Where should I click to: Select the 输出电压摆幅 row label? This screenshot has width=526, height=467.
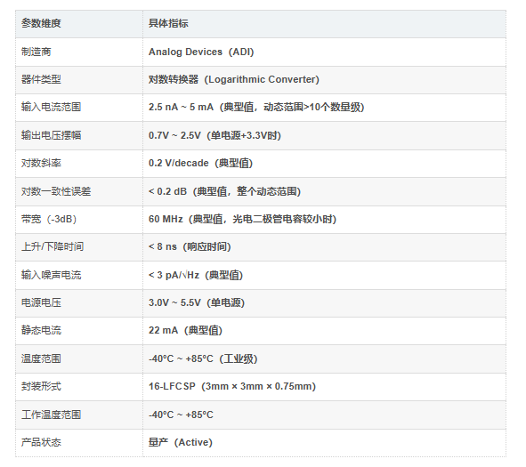pos(51,135)
